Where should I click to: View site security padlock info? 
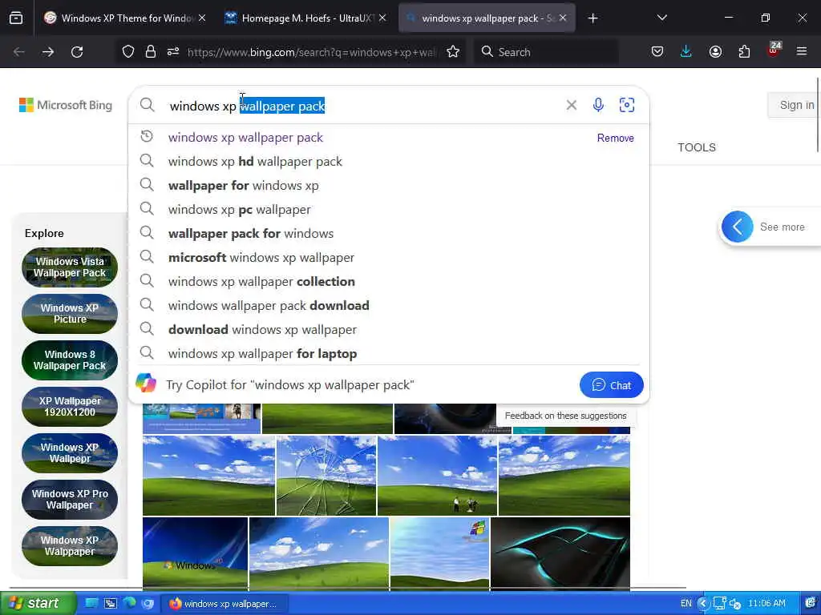tap(151, 52)
